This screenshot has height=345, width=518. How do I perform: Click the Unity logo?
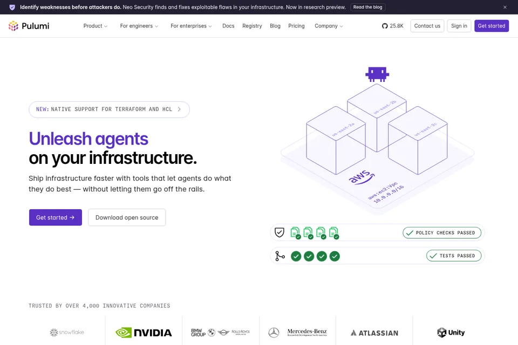[451, 333]
